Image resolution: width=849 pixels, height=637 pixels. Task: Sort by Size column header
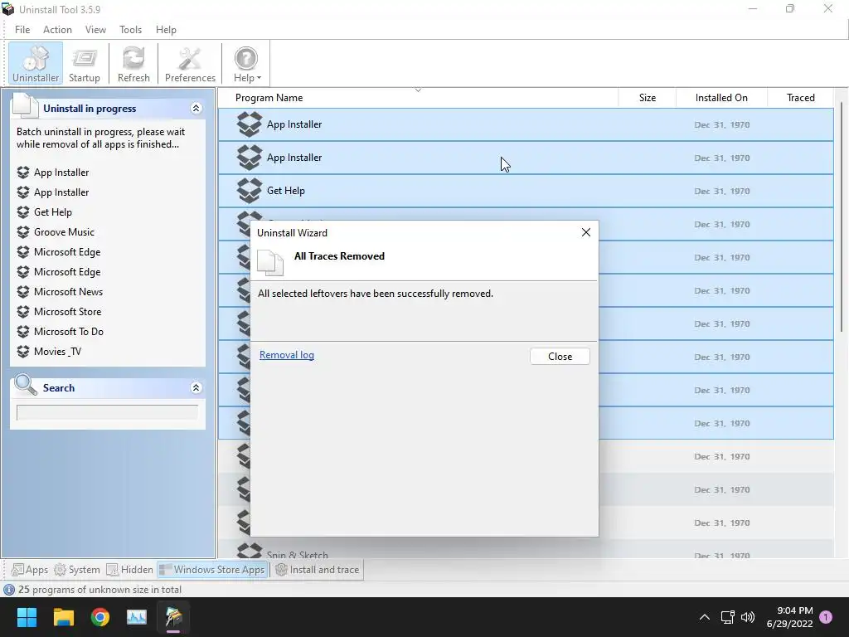click(647, 98)
